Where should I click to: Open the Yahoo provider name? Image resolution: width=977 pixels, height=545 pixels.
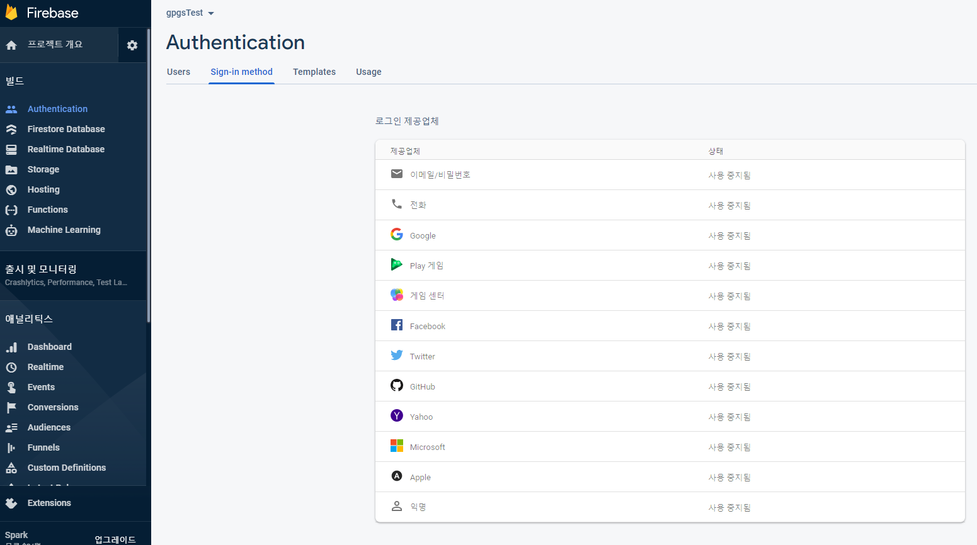pos(421,417)
